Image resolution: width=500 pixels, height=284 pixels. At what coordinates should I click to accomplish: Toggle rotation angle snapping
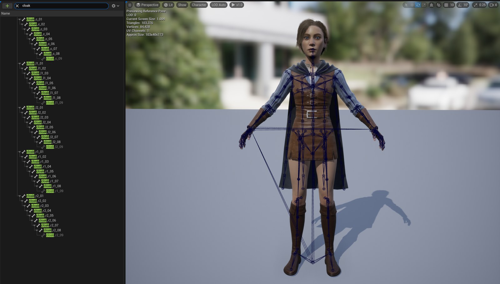click(x=460, y=5)
